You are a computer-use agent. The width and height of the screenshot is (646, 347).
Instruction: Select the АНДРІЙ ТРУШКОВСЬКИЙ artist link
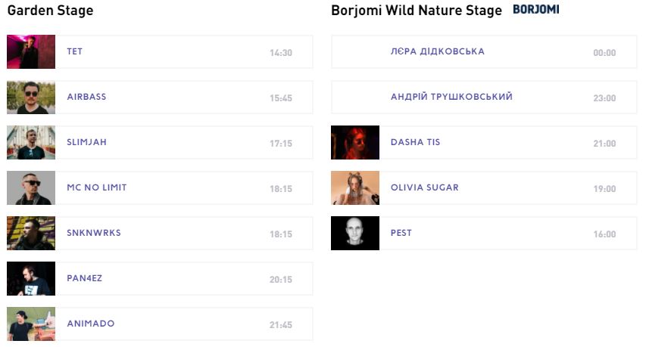pyautogui.click(x=451, y=97)
